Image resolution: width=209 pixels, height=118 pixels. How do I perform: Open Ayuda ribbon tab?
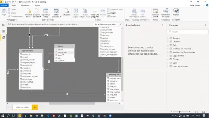(38, 5)
